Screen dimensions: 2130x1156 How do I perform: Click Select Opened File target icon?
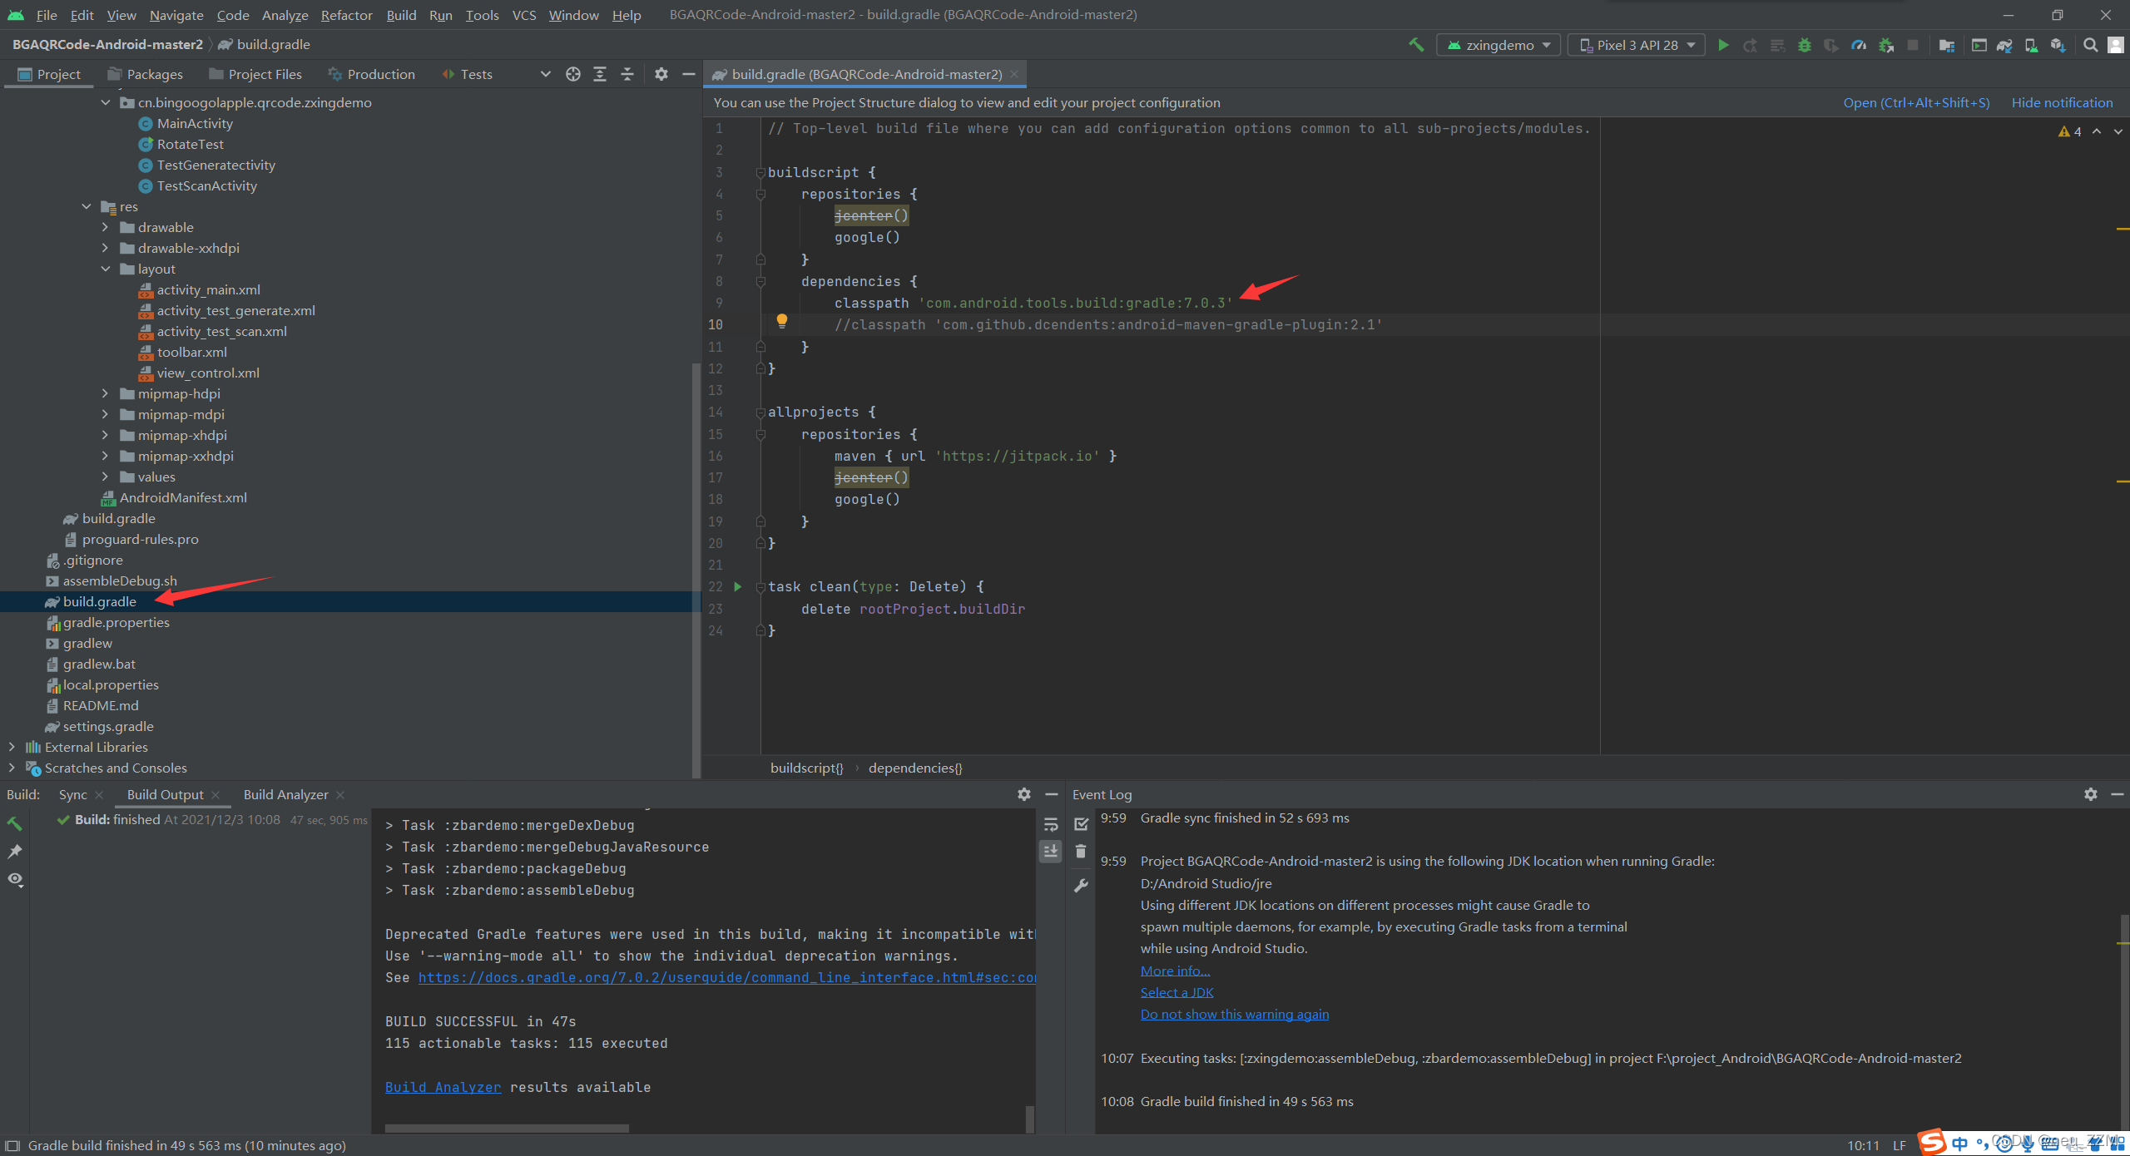click(x=572, y=74)
